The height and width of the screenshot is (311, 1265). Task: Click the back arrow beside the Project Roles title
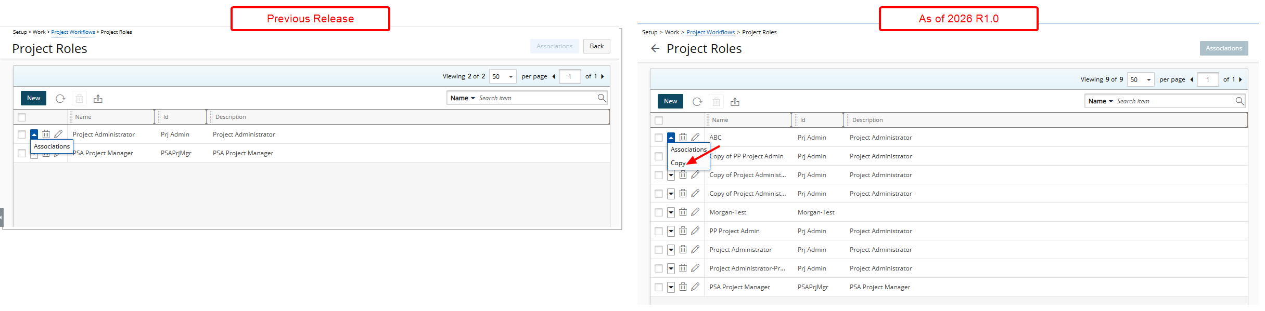pyautogui.click(x=655, y=48)
